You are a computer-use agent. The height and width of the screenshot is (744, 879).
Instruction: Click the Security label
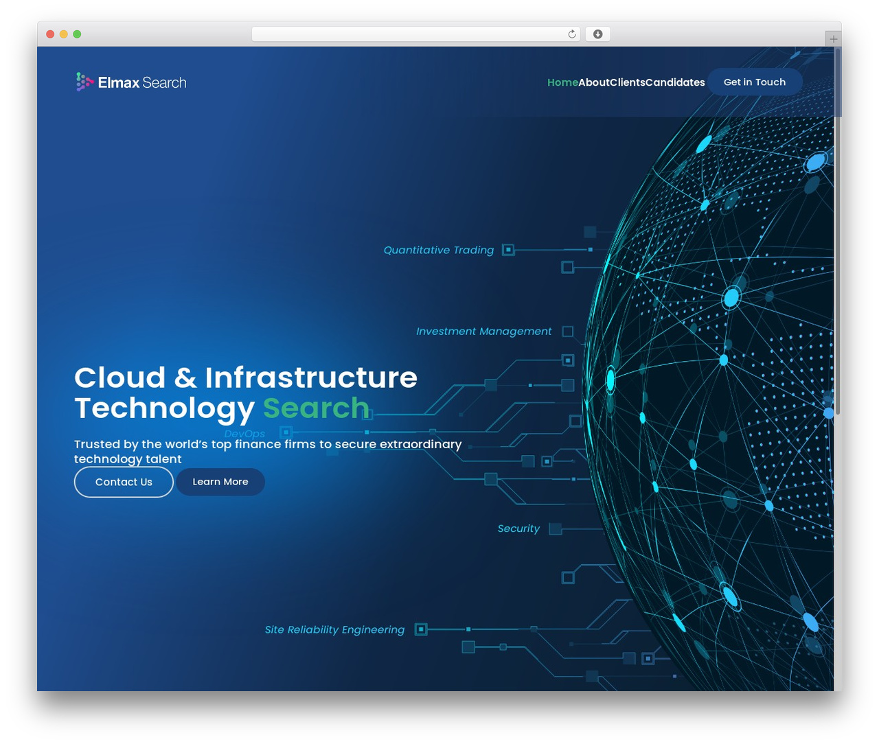pos(518,528)
